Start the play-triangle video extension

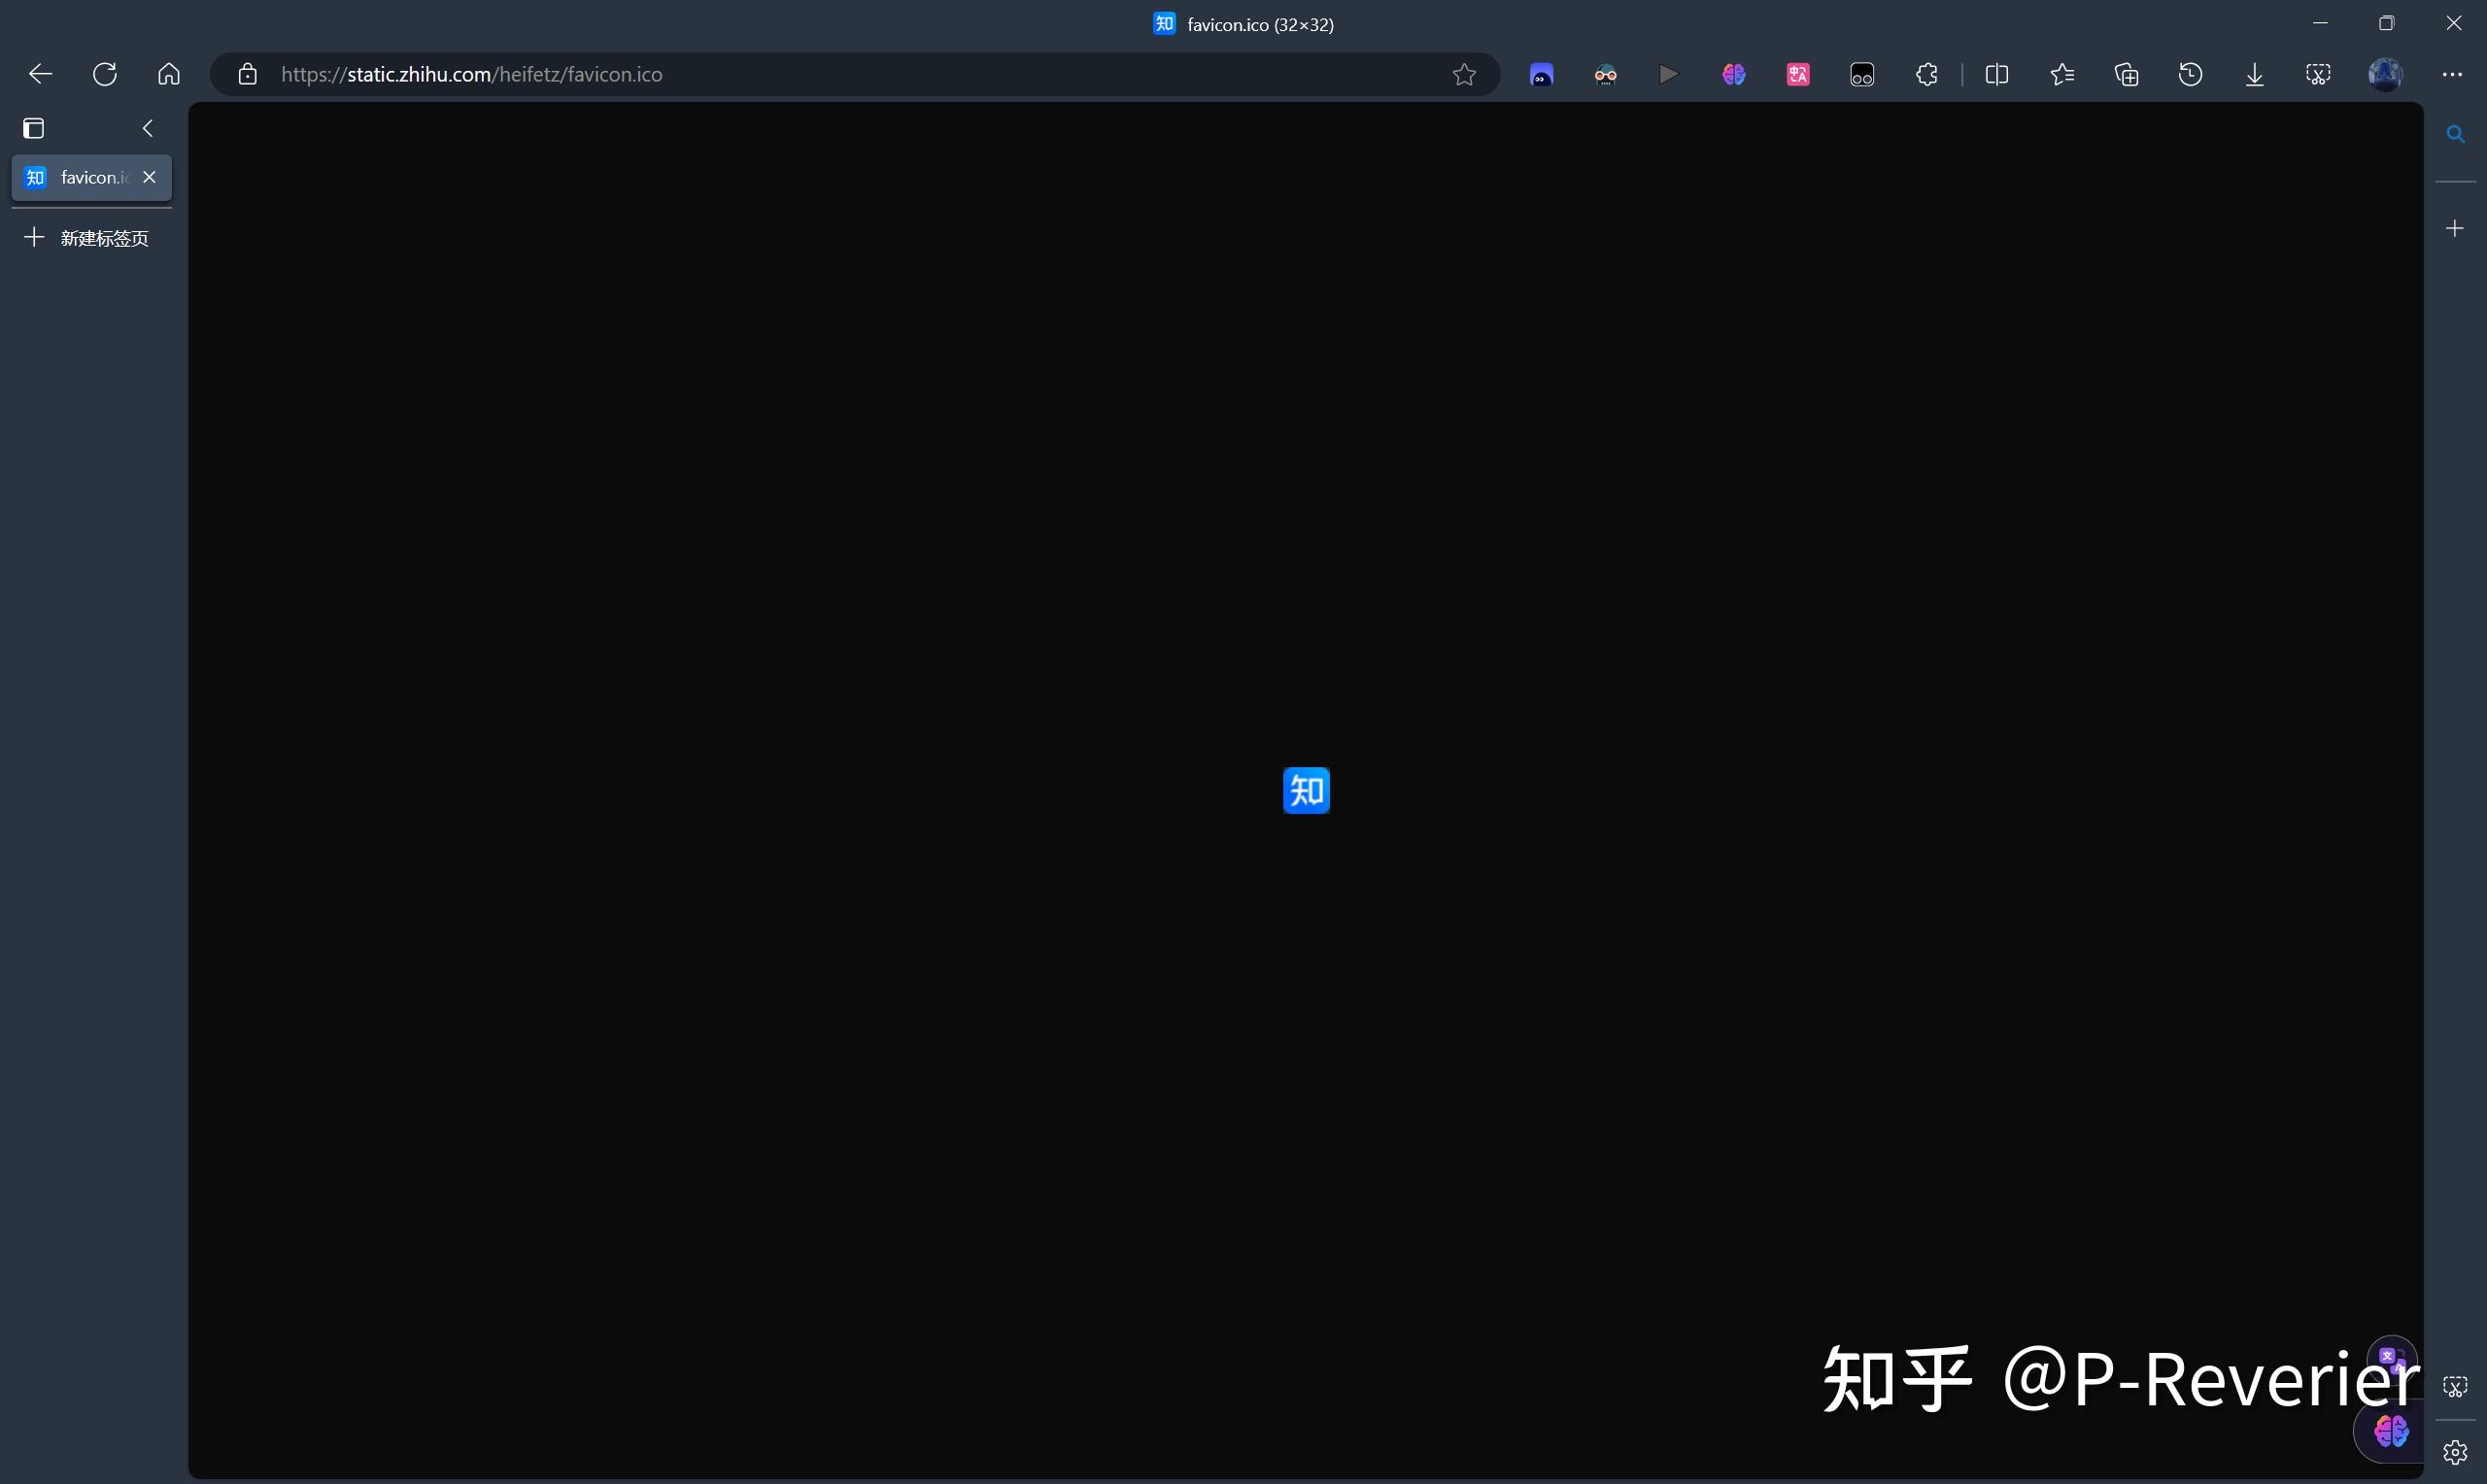(x=1668, y=74)
